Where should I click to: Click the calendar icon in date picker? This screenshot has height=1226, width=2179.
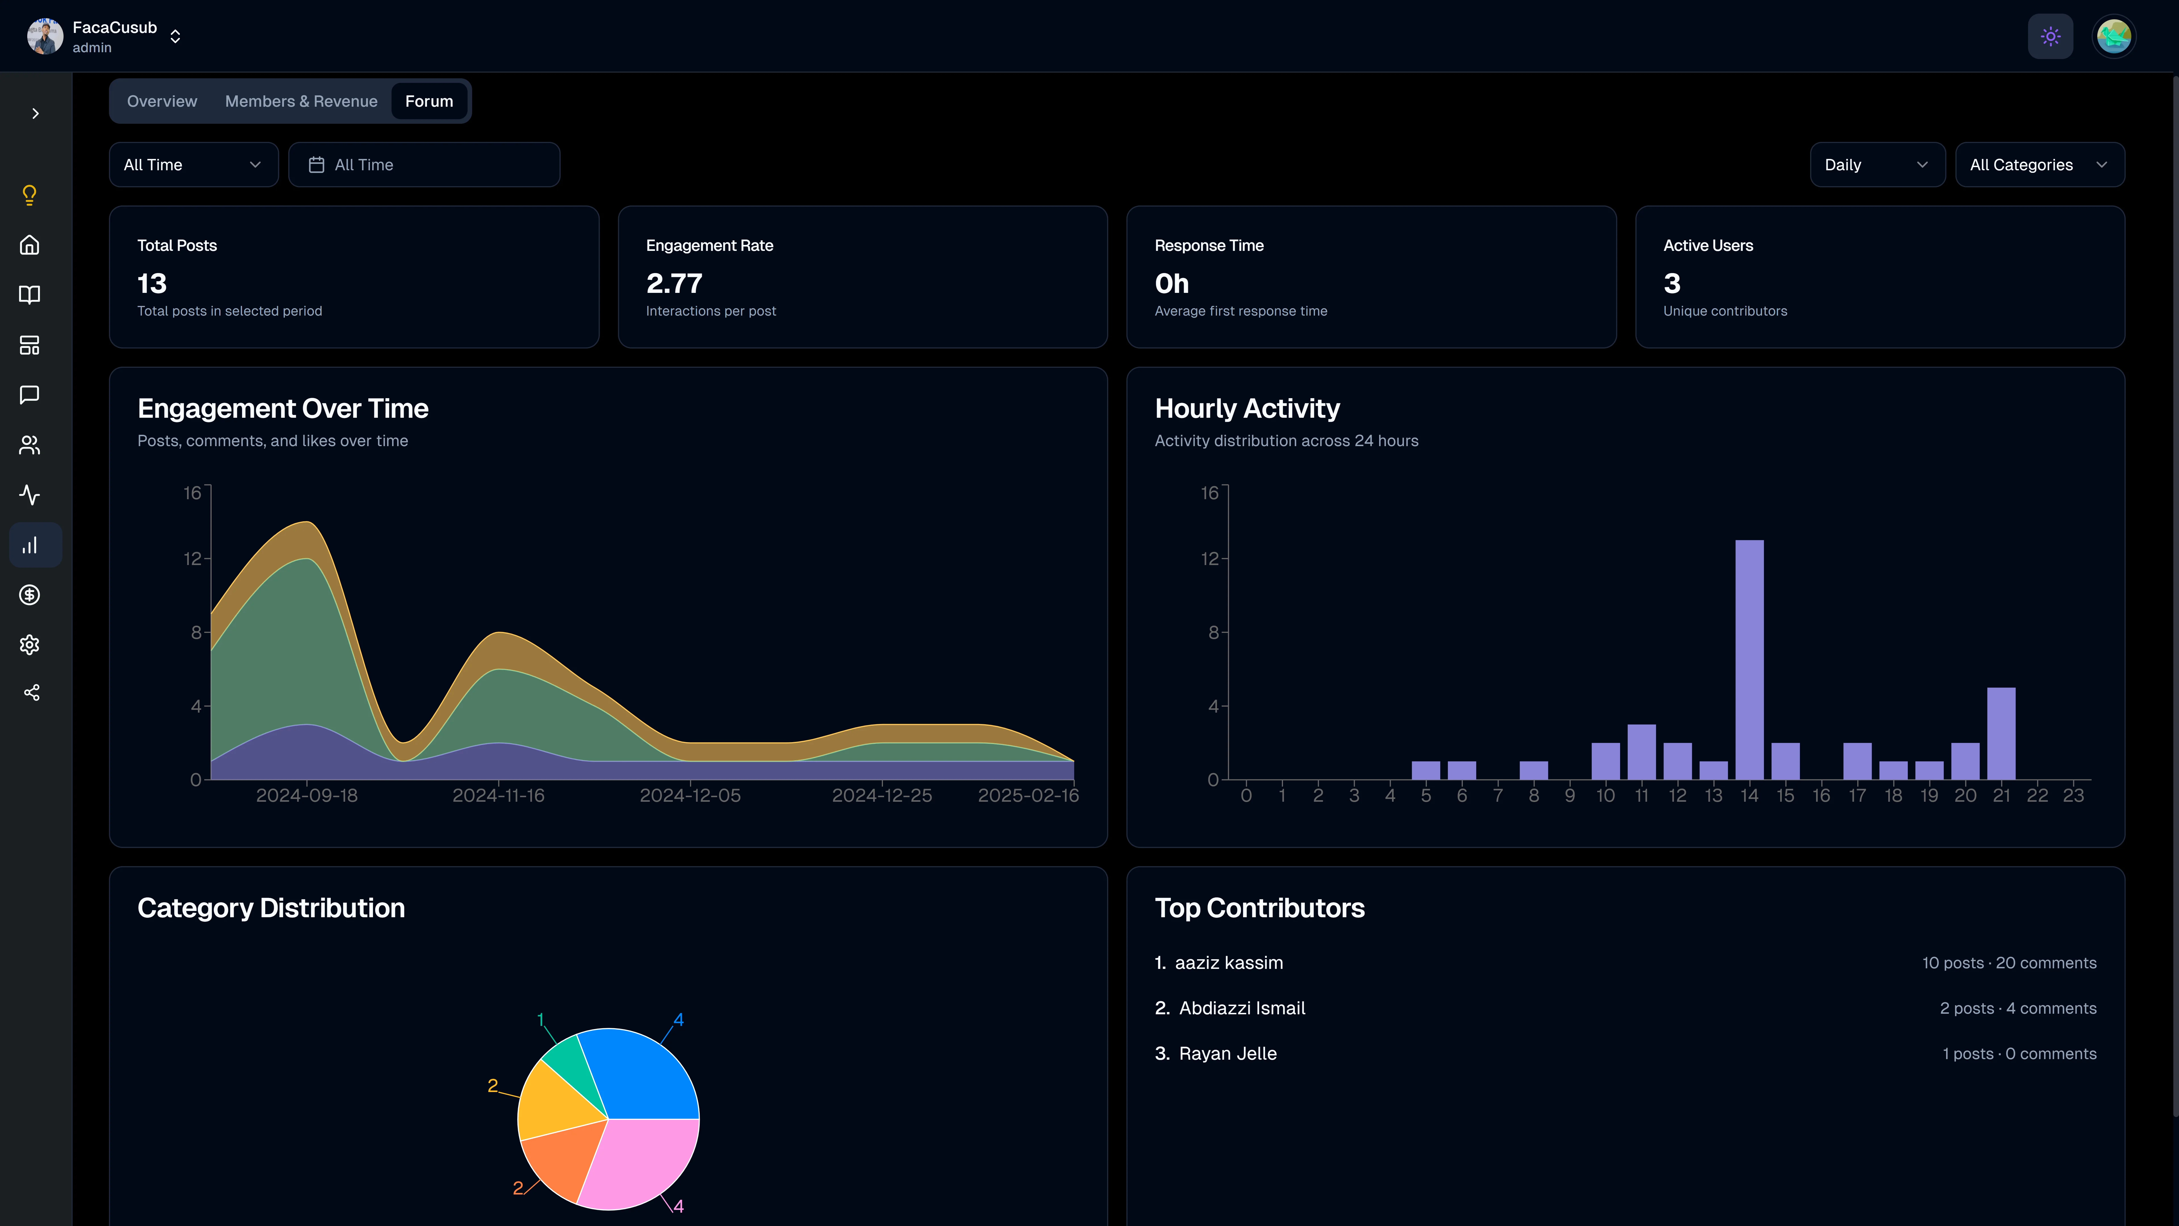click(x=316, y=165)
